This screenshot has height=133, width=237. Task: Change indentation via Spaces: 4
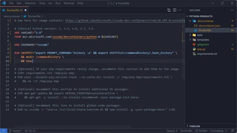tap(172, 131)
